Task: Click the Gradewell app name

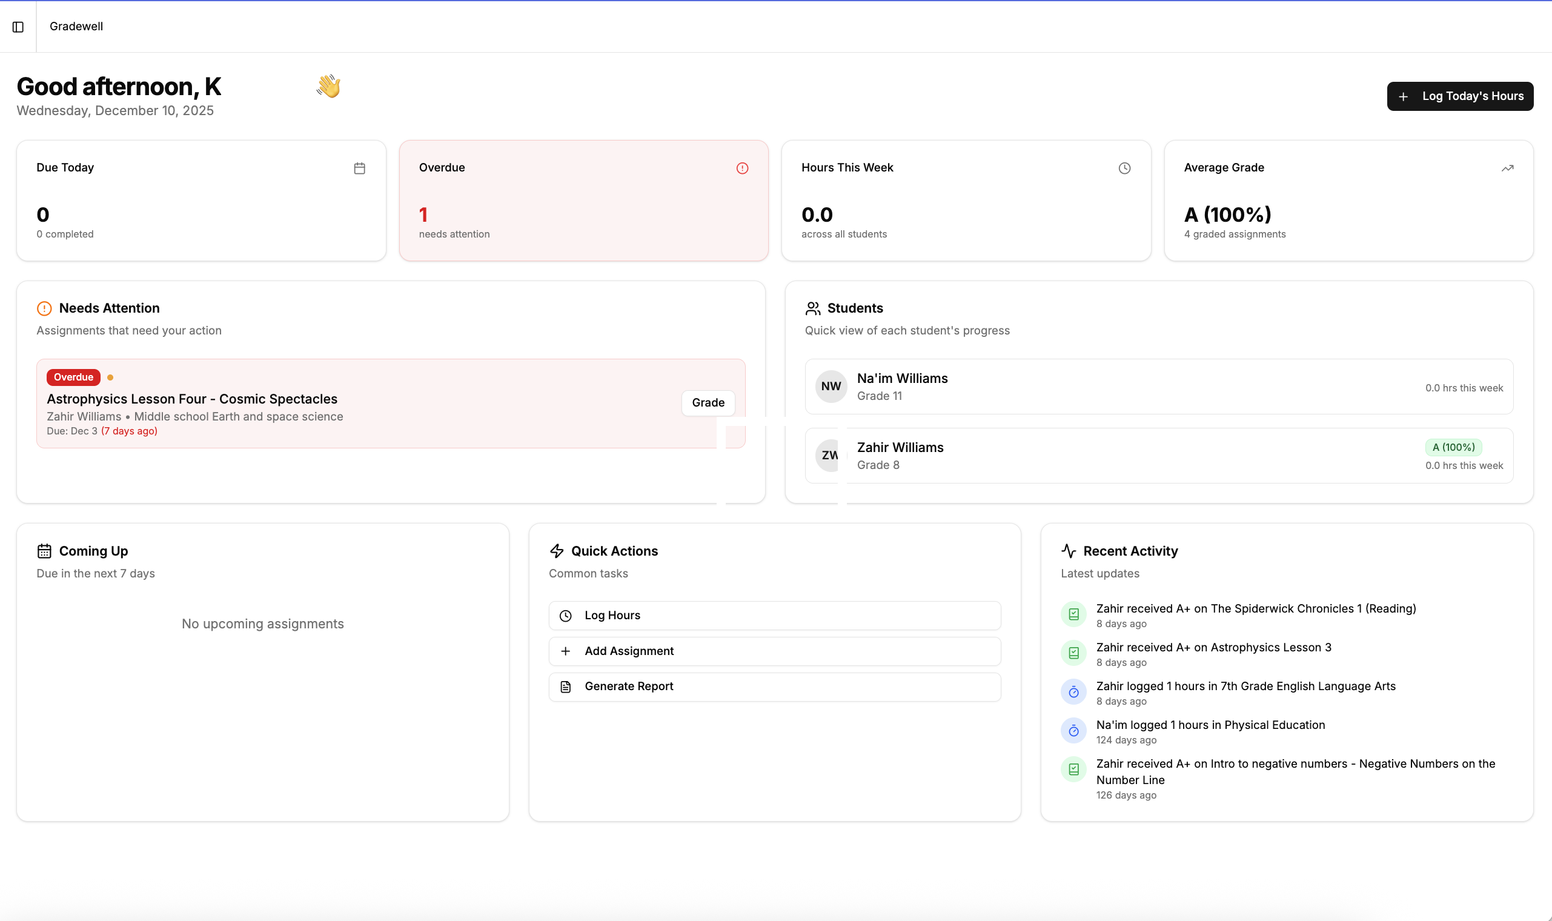Action: pos(76,26)
